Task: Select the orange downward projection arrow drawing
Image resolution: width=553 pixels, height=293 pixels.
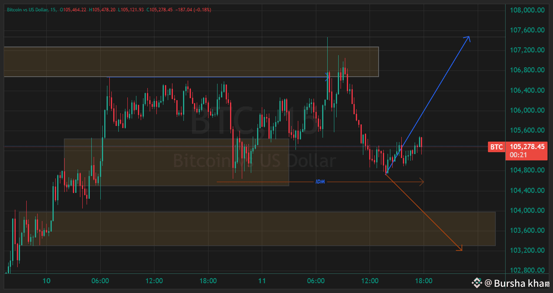Action: click(424, 212)
